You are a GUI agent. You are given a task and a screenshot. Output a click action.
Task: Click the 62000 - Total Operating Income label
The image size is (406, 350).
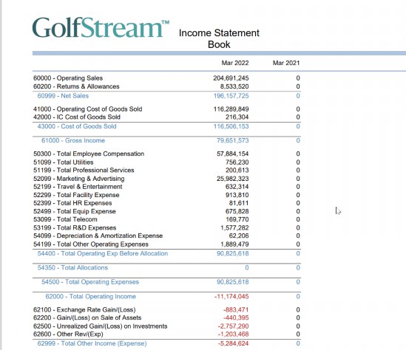[91, 297]
